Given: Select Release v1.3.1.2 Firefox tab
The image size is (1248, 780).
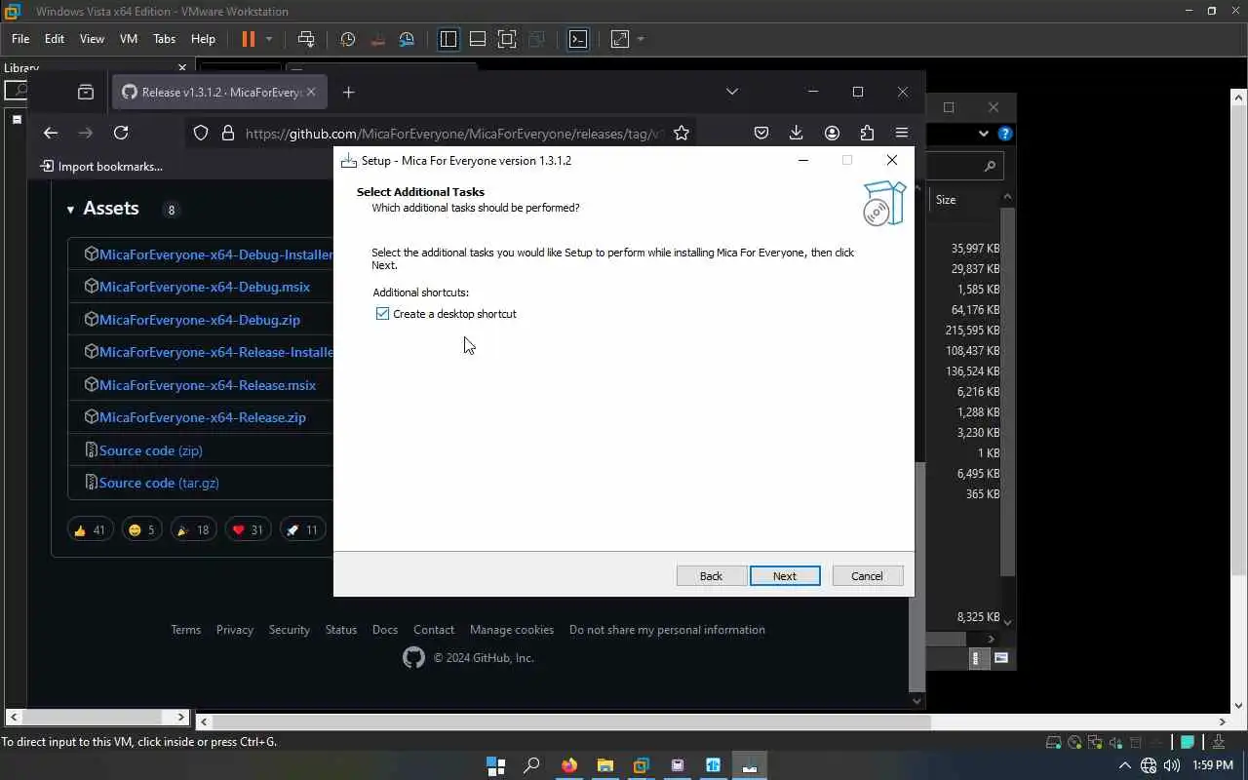Looking at the screenshot, I should coord(219,92).
